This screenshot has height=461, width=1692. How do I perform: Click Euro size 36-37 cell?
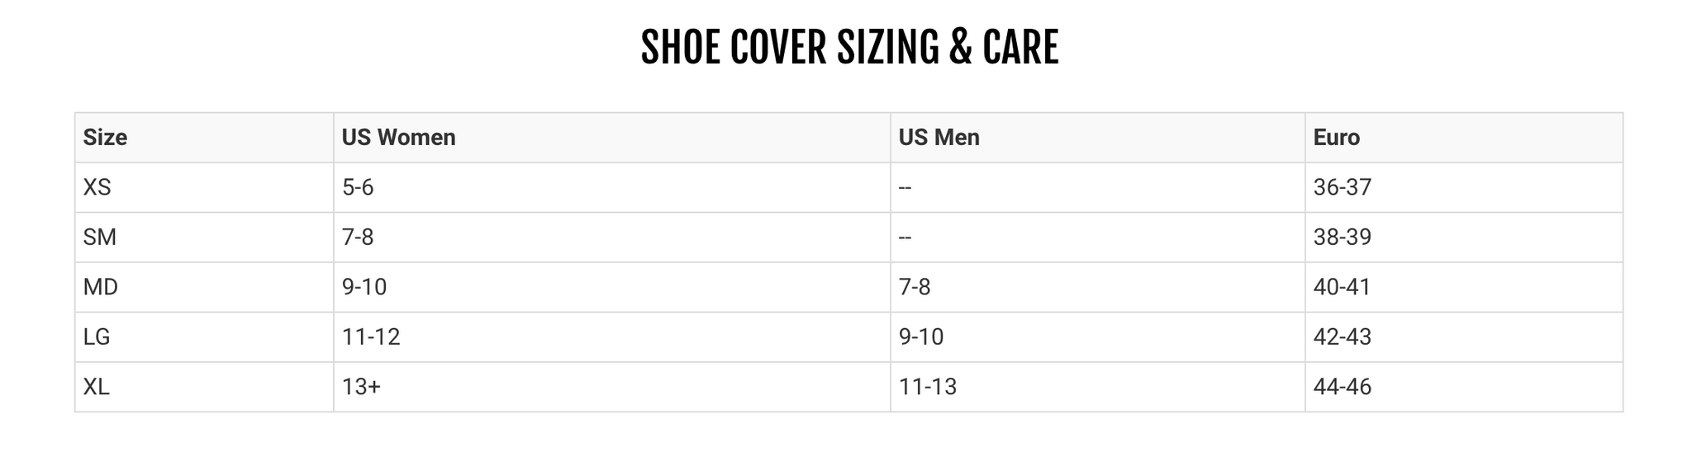point(1342,188)
